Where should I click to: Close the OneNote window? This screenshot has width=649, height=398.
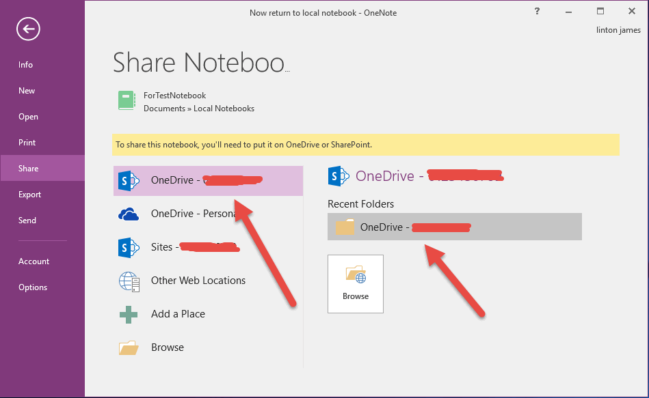(x=632, y=11)
